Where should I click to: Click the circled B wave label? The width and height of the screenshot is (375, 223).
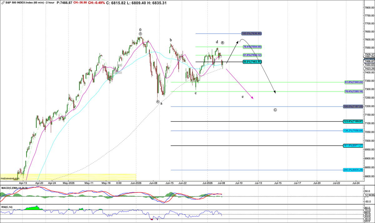pyautogui.click(x=222, y=42)
